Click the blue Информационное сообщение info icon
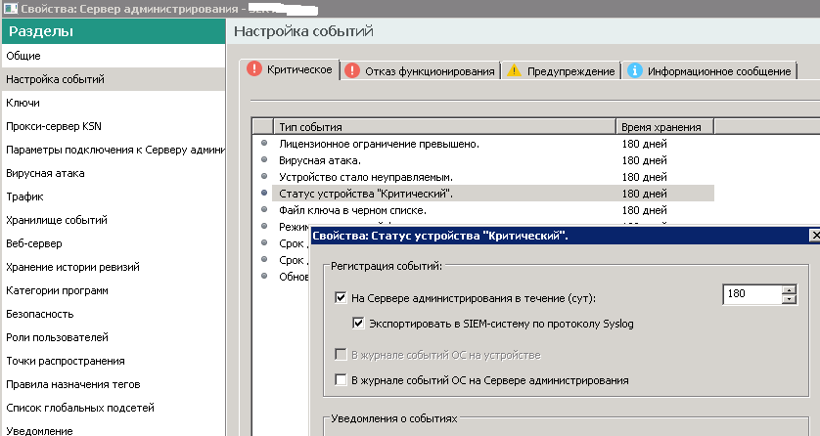 tap(635, 70)
